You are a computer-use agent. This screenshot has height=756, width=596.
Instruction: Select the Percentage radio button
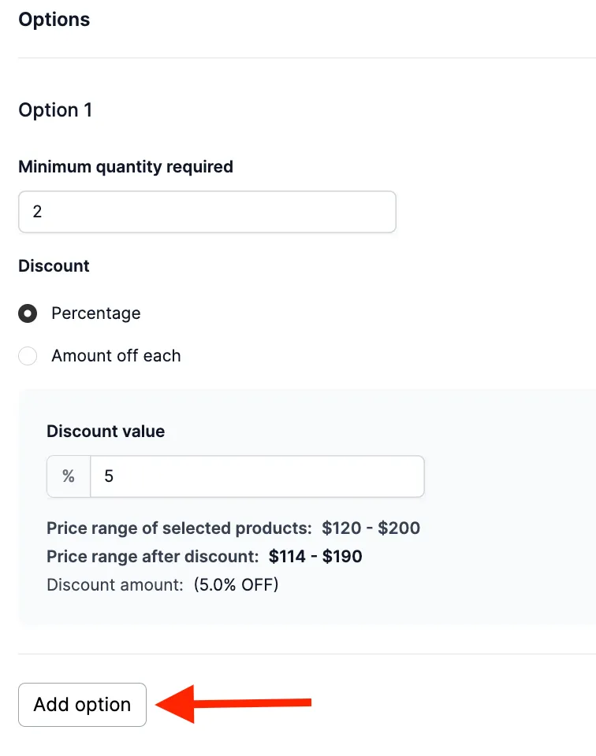tap(28, 313)
